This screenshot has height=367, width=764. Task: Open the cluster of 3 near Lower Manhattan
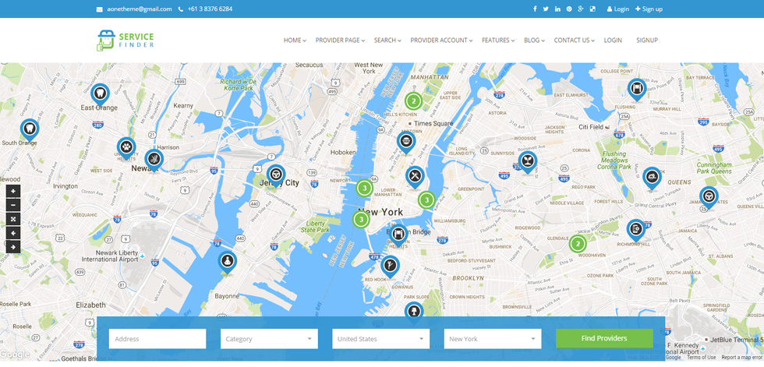(365, 188)
